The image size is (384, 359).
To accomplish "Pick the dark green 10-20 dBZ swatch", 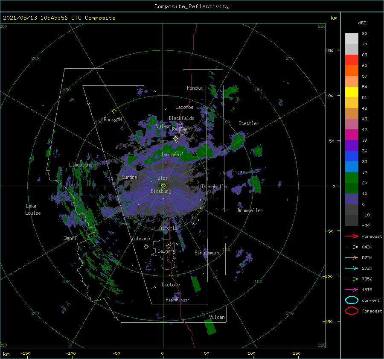I will pos(352,188).
